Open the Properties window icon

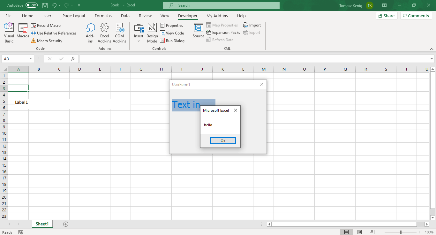coord(172,25)
